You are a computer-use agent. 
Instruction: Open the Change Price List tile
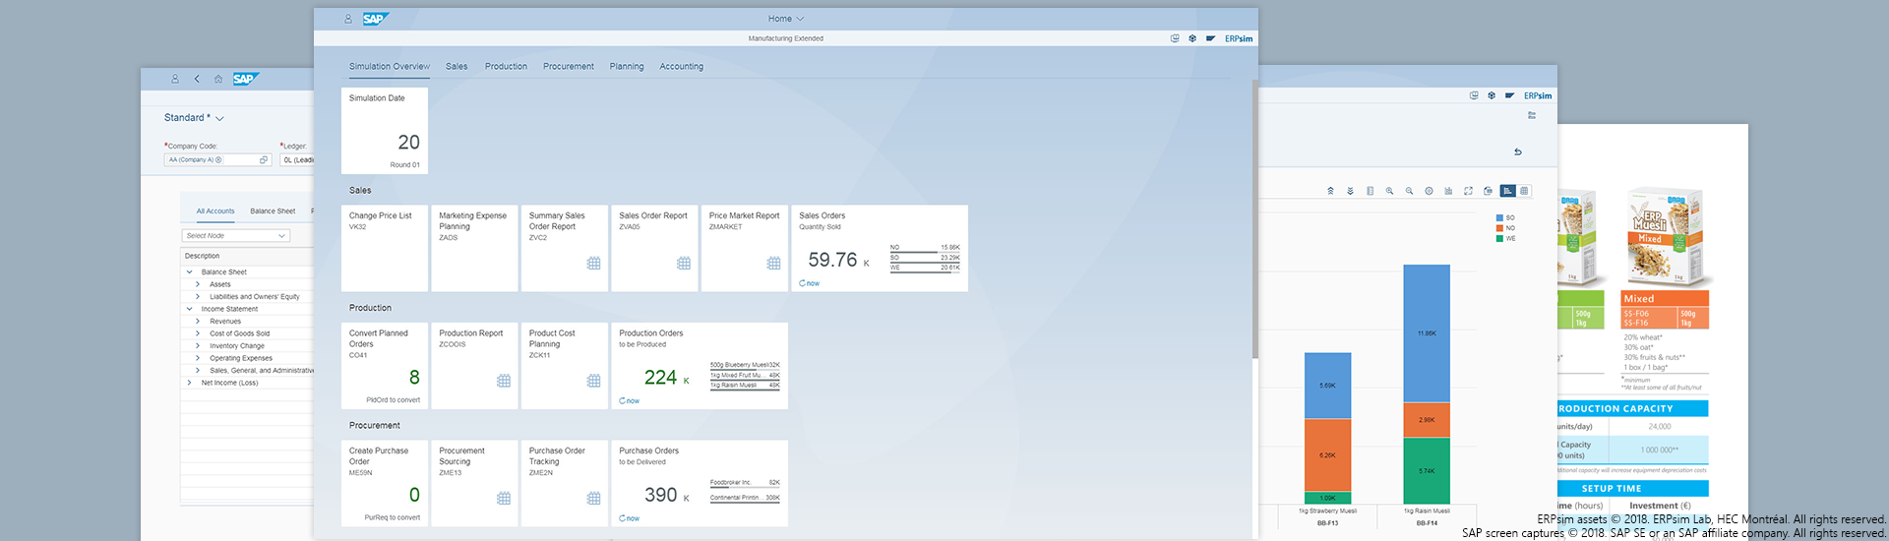384,248
